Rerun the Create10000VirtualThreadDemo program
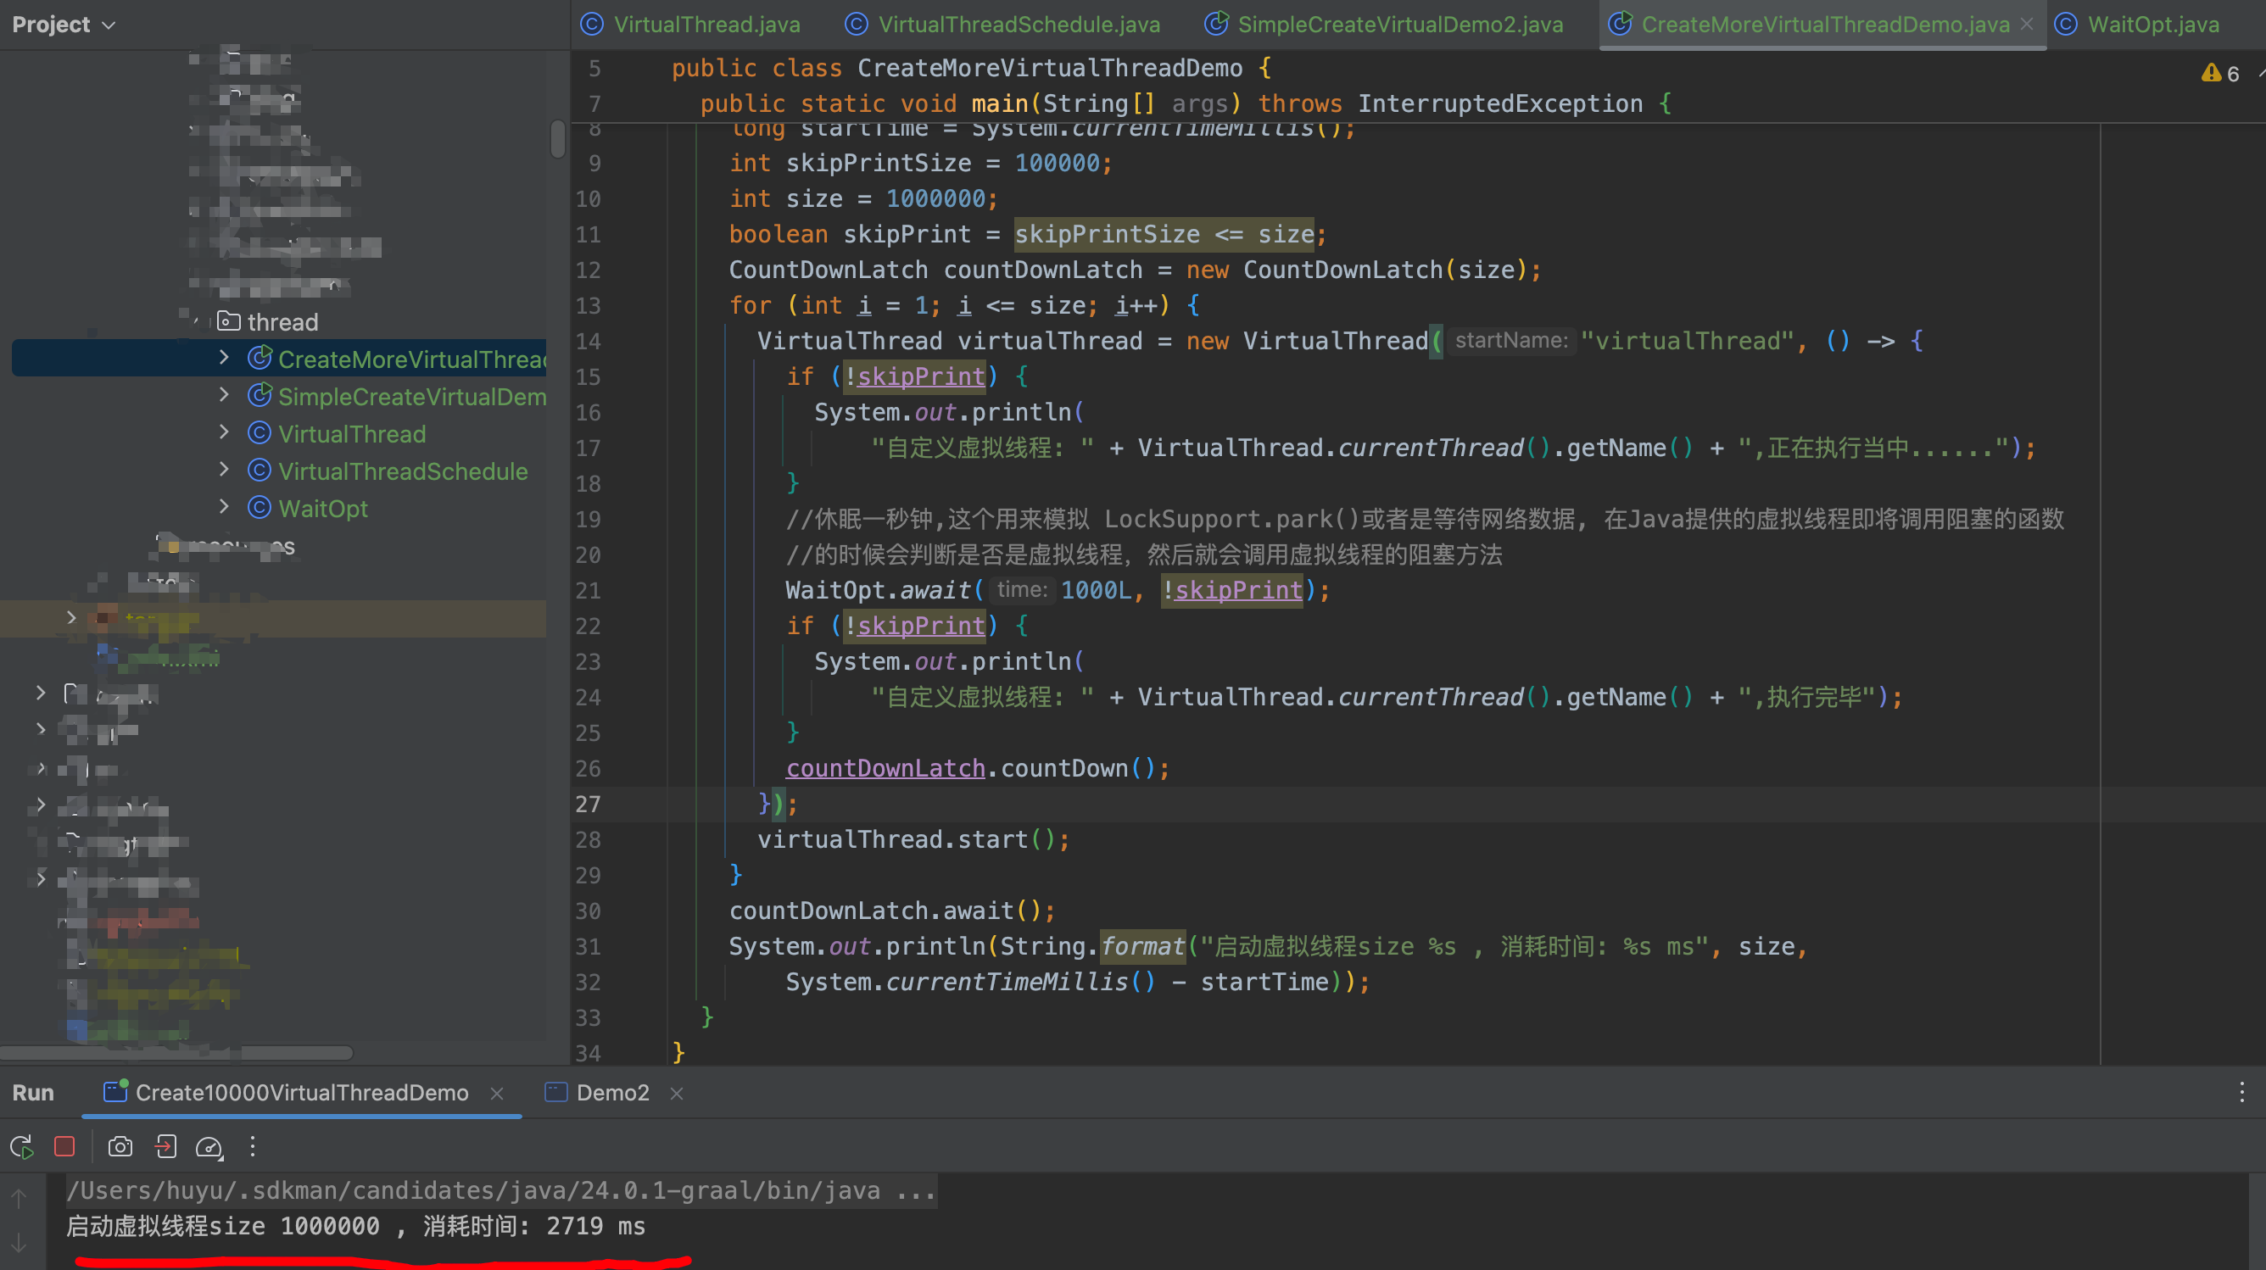Image resolution: width=2266 pixels, height=1270 pixels. pyautogui.click(x=21, y=1147)
